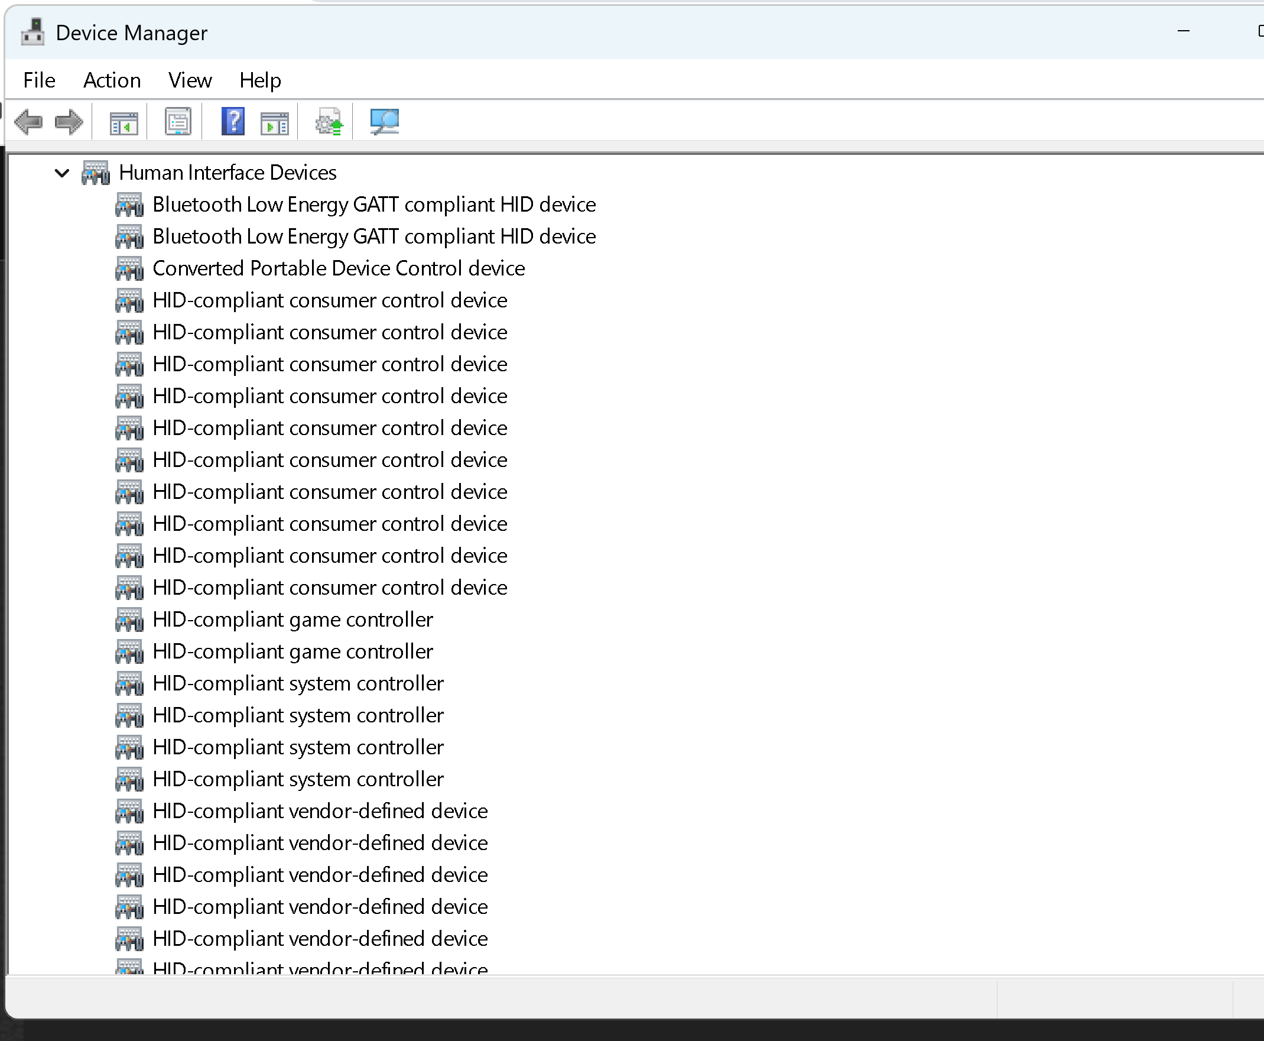The image size is (1264, 1041).
Task: Open the Help menu
Action: tap(259, 80)
